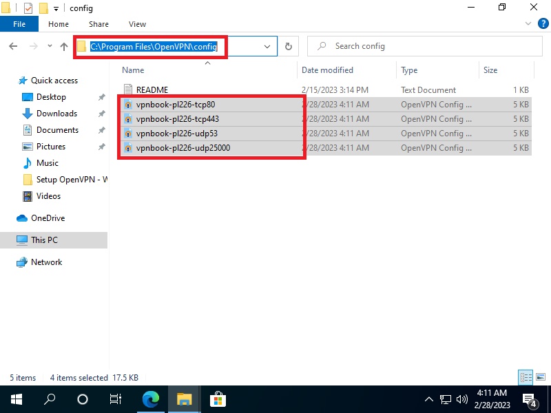Open Microsoft Edge from the taskbar
This screenshot has width=551, height=413.
pos(151,399)
